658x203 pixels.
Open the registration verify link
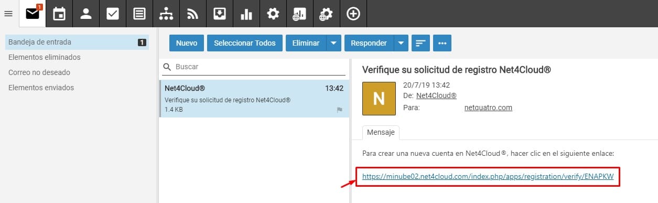click(x=488, y=176)
